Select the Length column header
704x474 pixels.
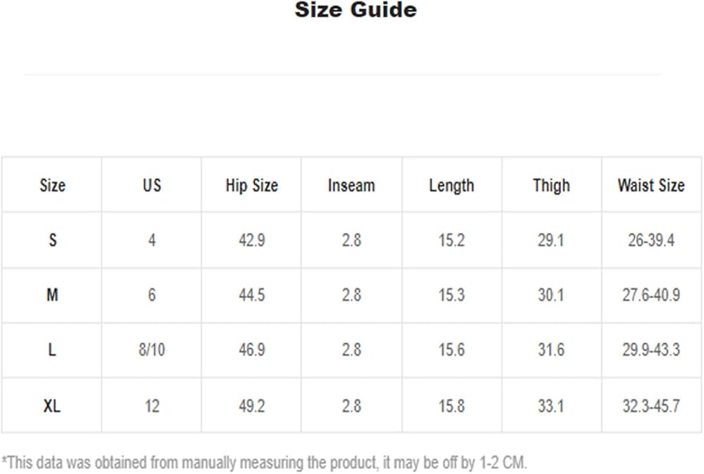(452, 186)
